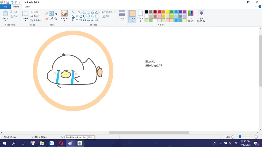Click the zoom slider handle
262x147 pixels.
pos(240,137)
